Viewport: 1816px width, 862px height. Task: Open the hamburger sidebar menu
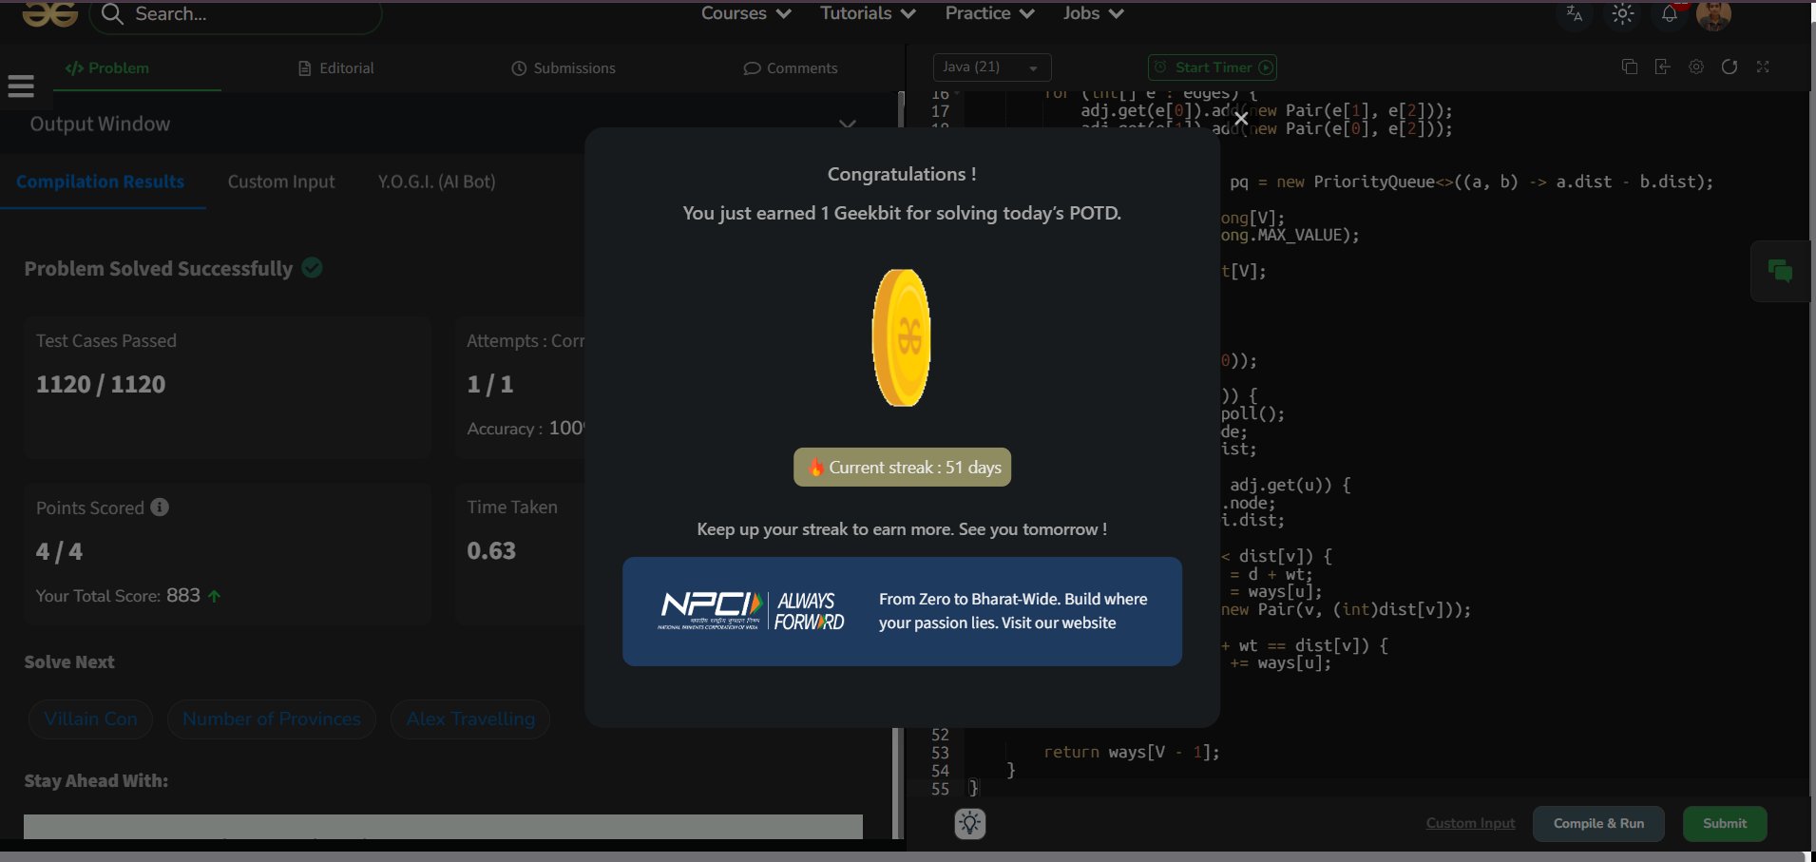pyautogui.click(x=21, y=86)
